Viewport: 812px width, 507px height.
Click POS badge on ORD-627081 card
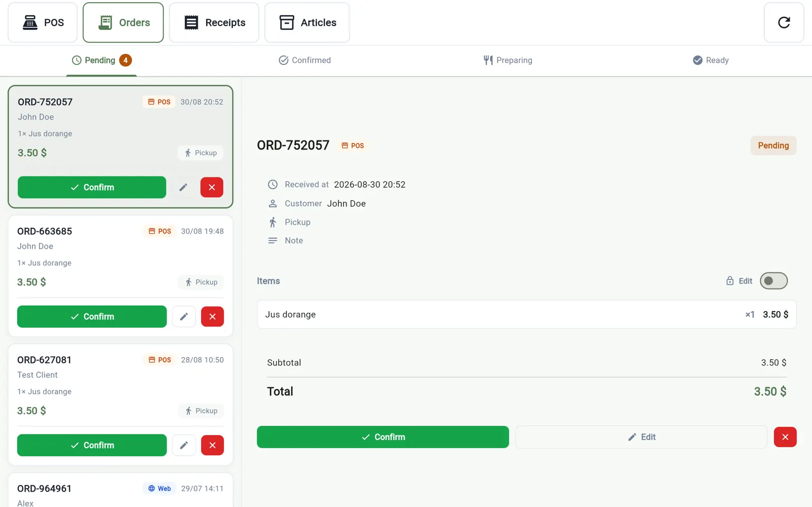coord(159,360)
